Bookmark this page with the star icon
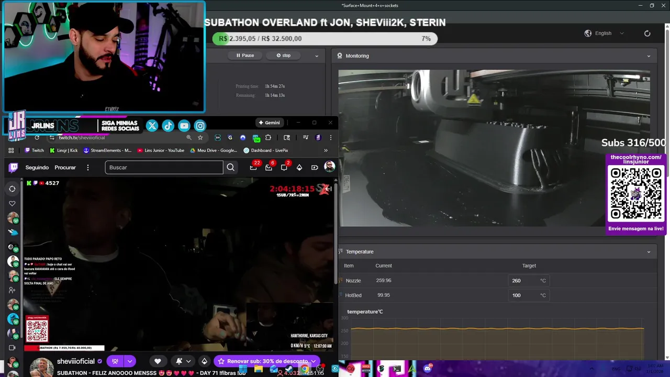This screenshot has width=670, height=377. (200, 137)
